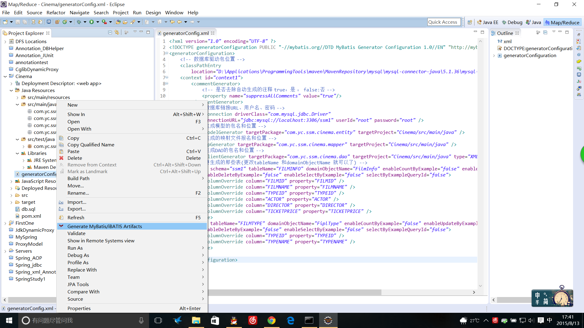The height and width of the screenshot is (328, 584).
Task: Collapse all in Project Explorer
Action: tap(110, 32)
